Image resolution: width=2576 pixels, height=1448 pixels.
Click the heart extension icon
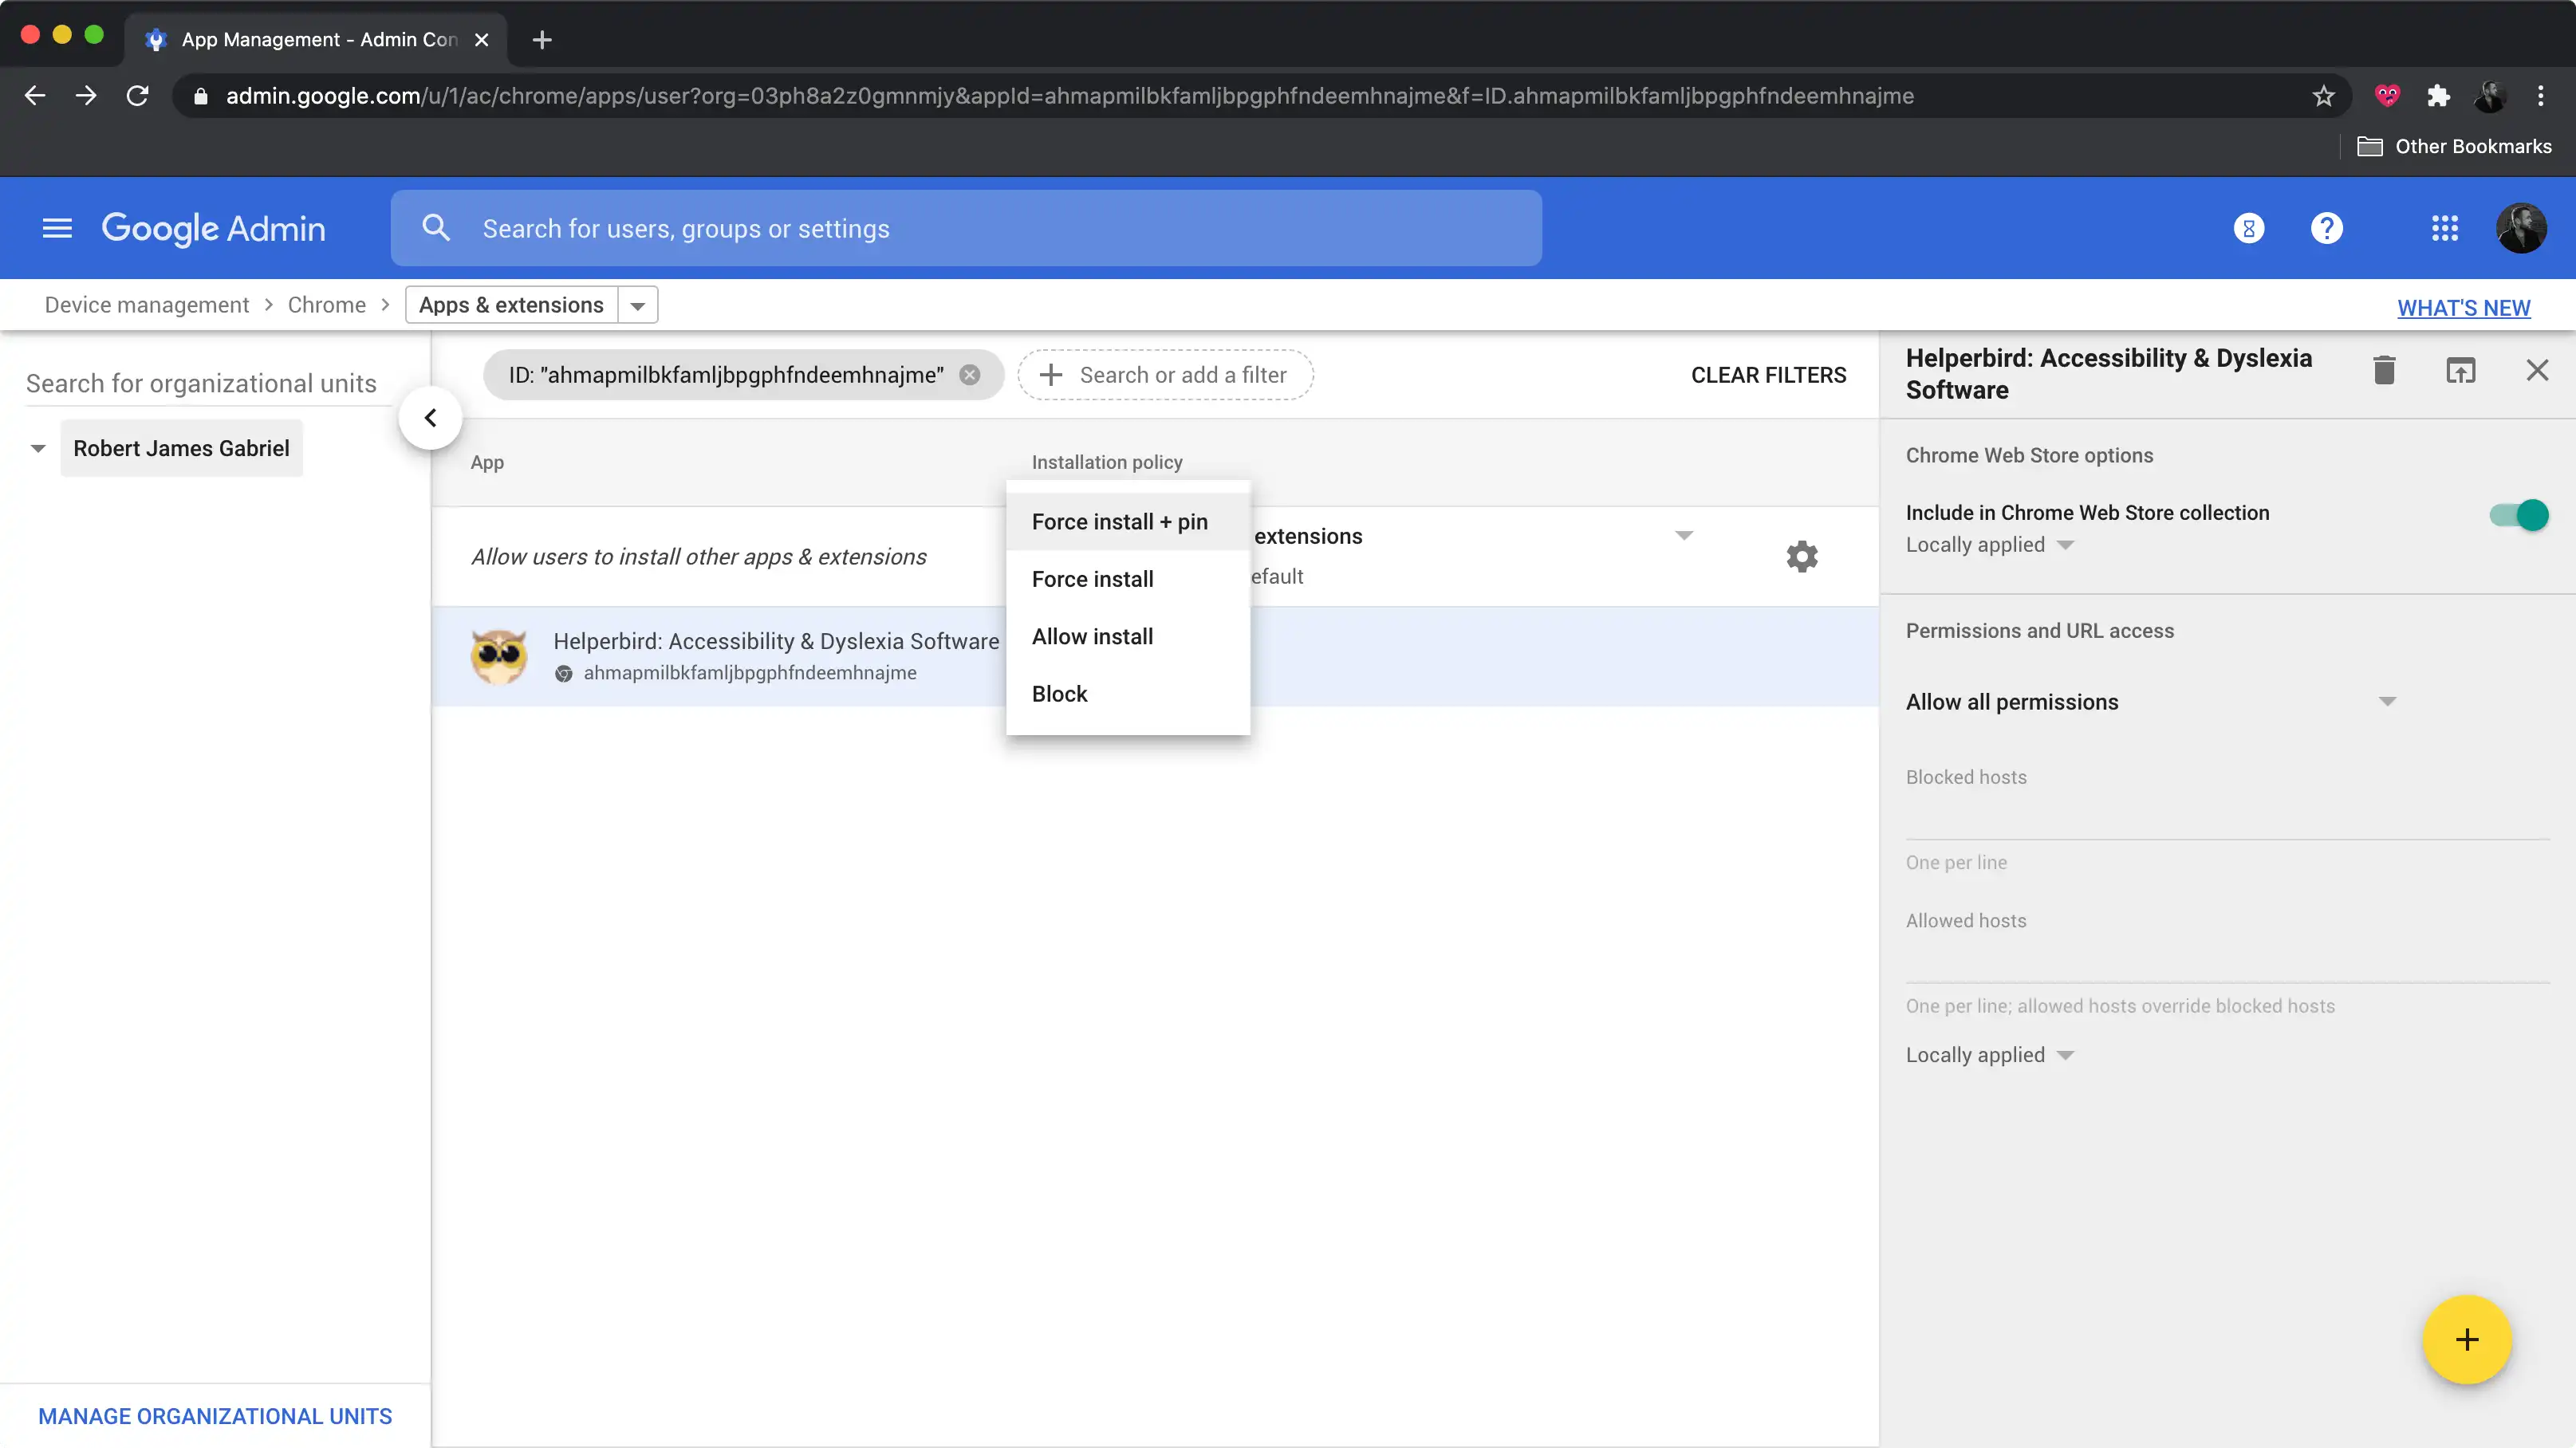[2387, 96]
